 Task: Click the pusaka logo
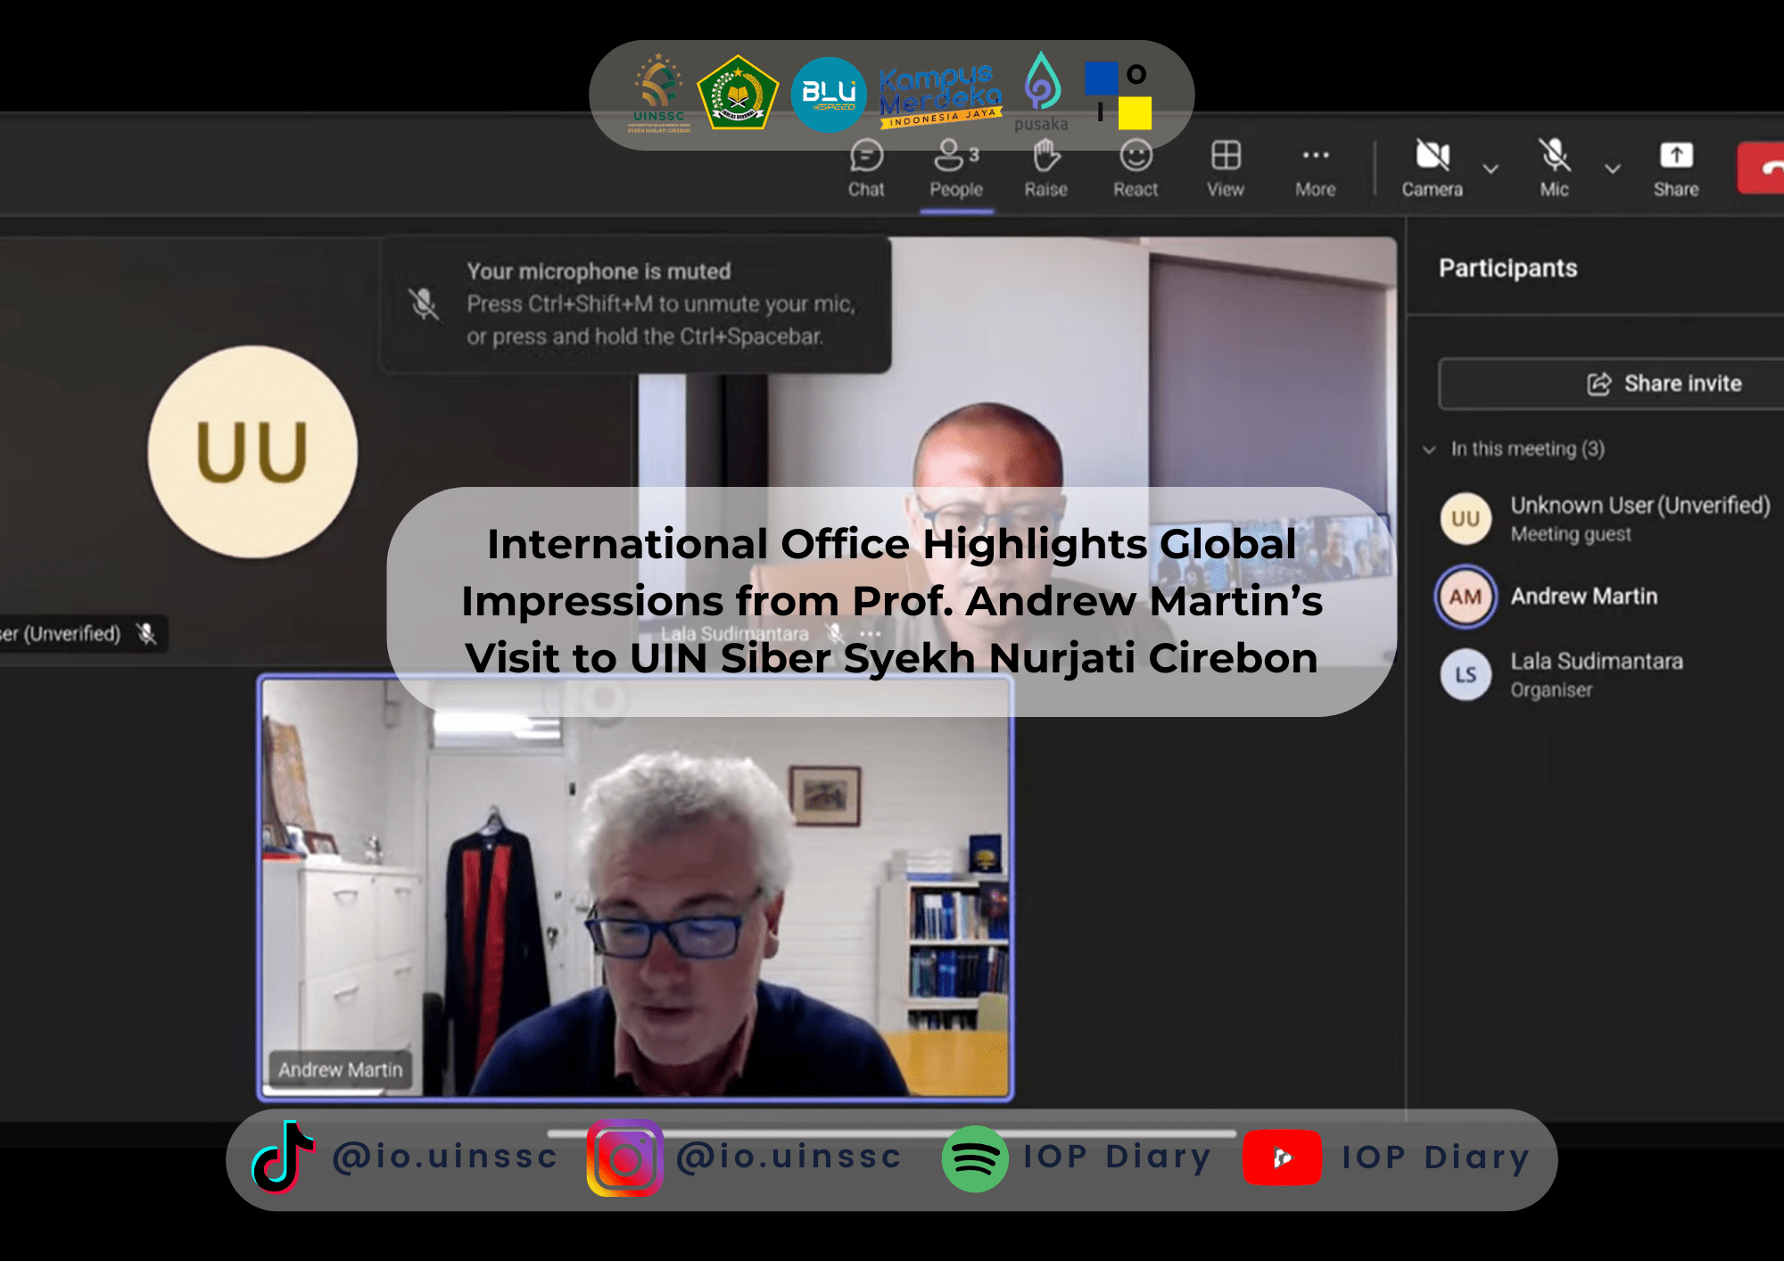[x=1041, y=93]
